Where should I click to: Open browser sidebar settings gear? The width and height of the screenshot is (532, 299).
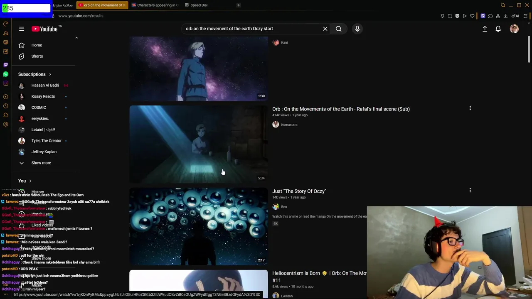point(5,124)
